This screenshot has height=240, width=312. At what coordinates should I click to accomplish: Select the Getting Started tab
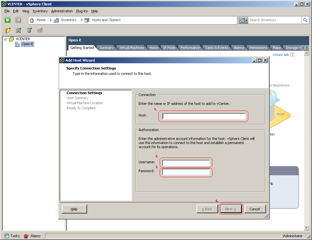[x=82, y=48]
